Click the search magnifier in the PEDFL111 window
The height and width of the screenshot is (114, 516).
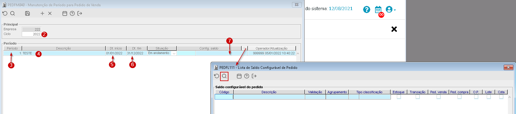click(x=224, y=76)
